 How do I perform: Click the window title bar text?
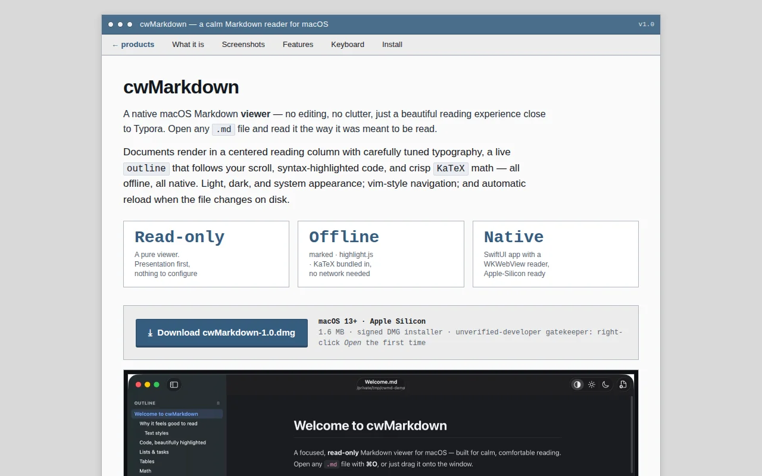point(234,24)
